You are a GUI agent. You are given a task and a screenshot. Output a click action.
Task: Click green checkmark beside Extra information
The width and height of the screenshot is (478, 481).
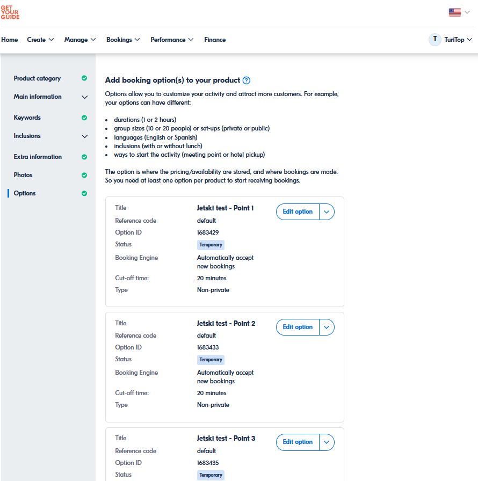(x=84, y=157)
